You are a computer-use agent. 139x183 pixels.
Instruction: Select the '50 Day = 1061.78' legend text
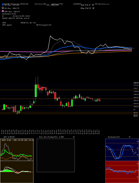12,8
